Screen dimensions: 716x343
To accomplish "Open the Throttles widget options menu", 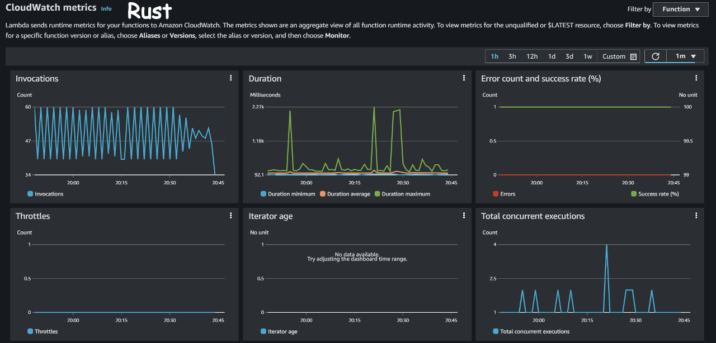I will coord(230,216).
